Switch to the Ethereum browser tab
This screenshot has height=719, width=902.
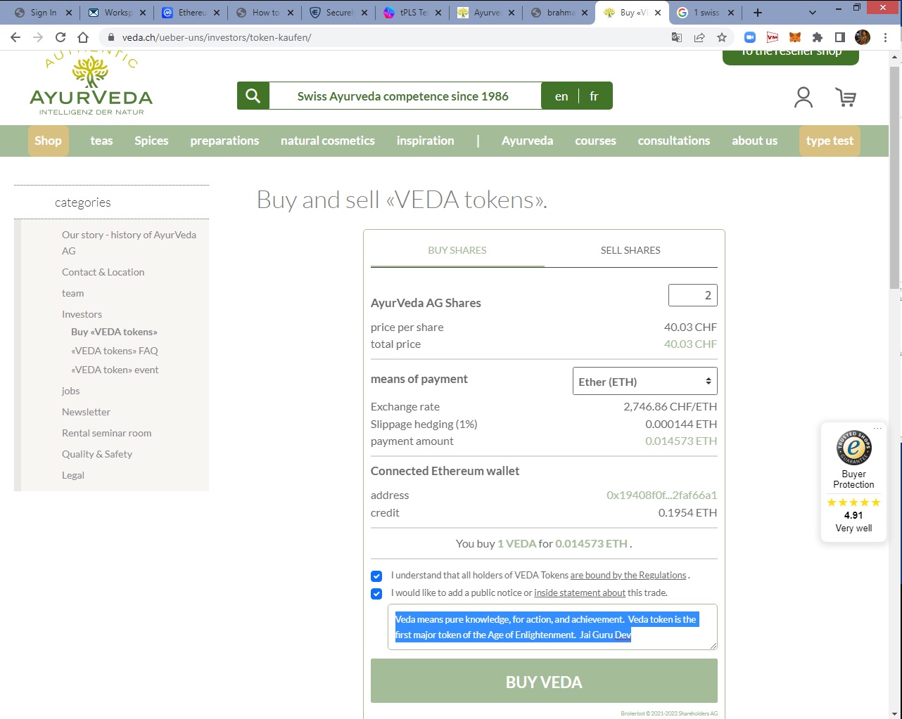coord(190,13)
